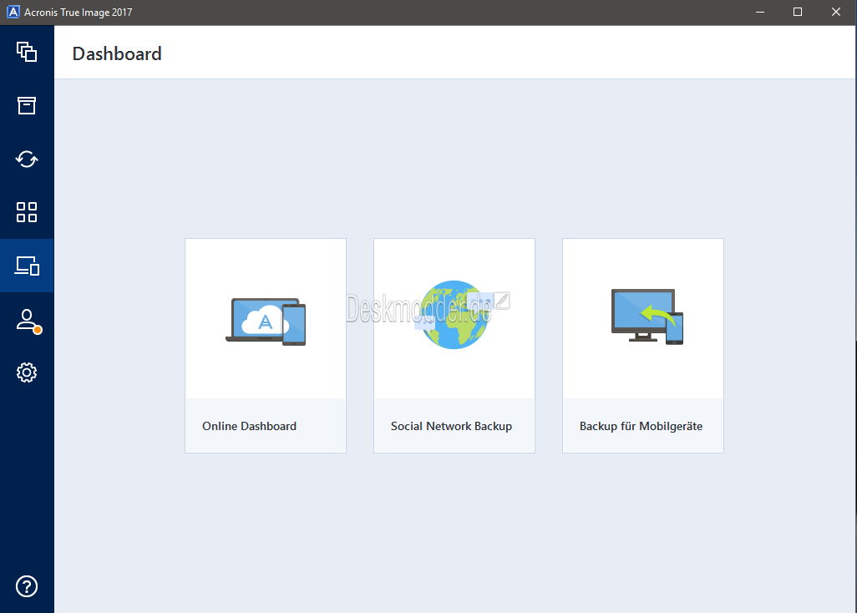The width and height of the screenshot is (857, 613).
Task: Go to the Sync section
Action: tap(27, 159)
